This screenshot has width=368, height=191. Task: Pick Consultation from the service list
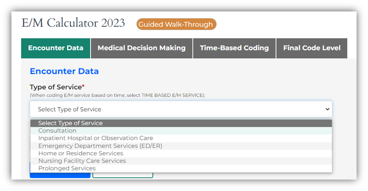coord(57,131)
